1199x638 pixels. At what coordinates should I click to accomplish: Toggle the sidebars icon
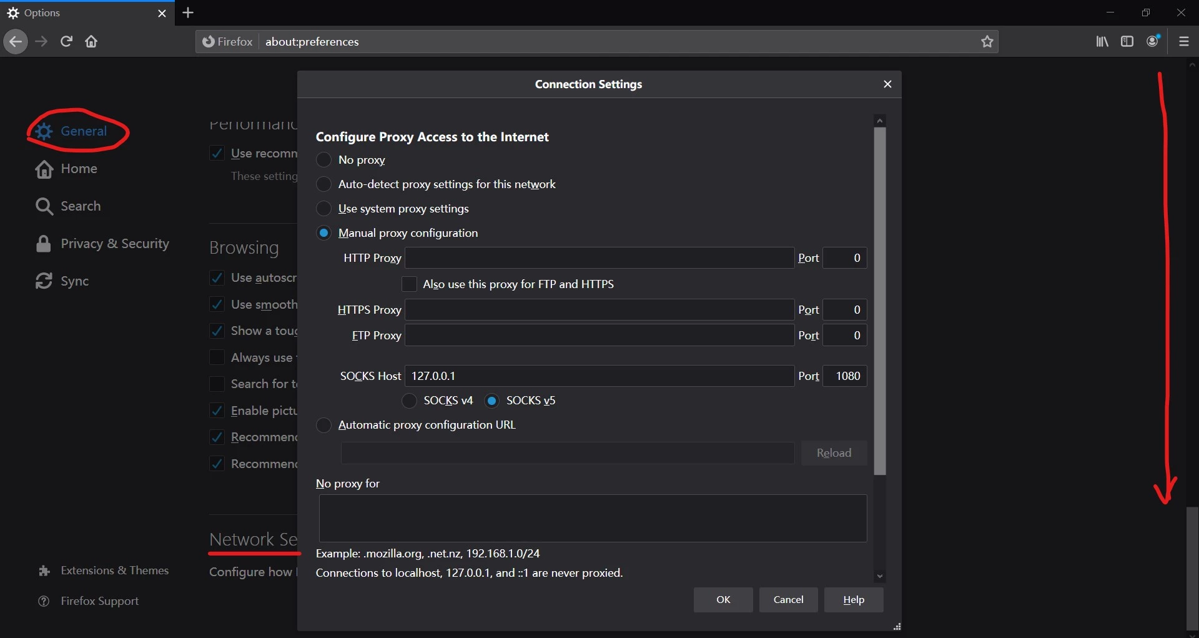[1127, 42]
